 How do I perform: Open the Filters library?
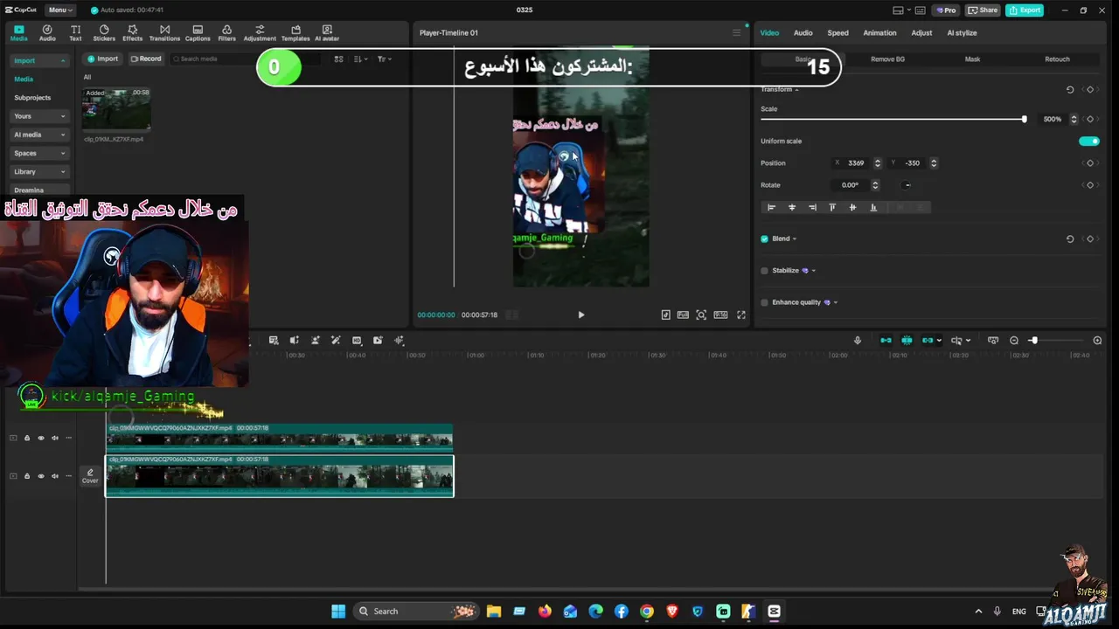[x=226, y=33]
